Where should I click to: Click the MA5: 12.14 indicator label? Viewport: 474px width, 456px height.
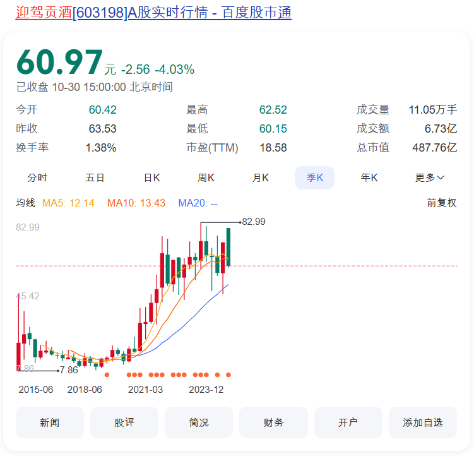[68, 203]
